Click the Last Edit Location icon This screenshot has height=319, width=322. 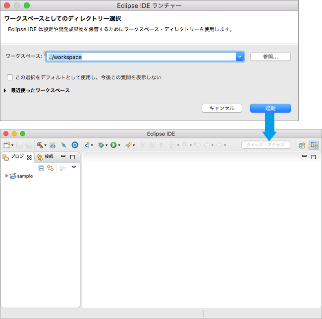pos(198,145)
